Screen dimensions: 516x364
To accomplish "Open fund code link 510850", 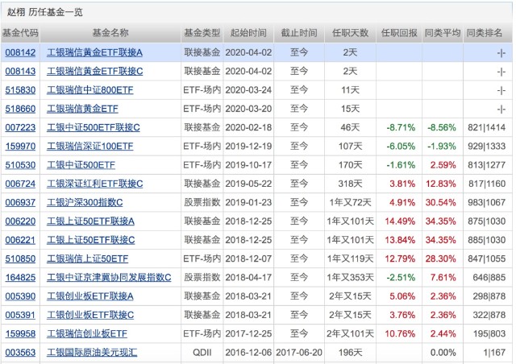I will pos(20,259).
